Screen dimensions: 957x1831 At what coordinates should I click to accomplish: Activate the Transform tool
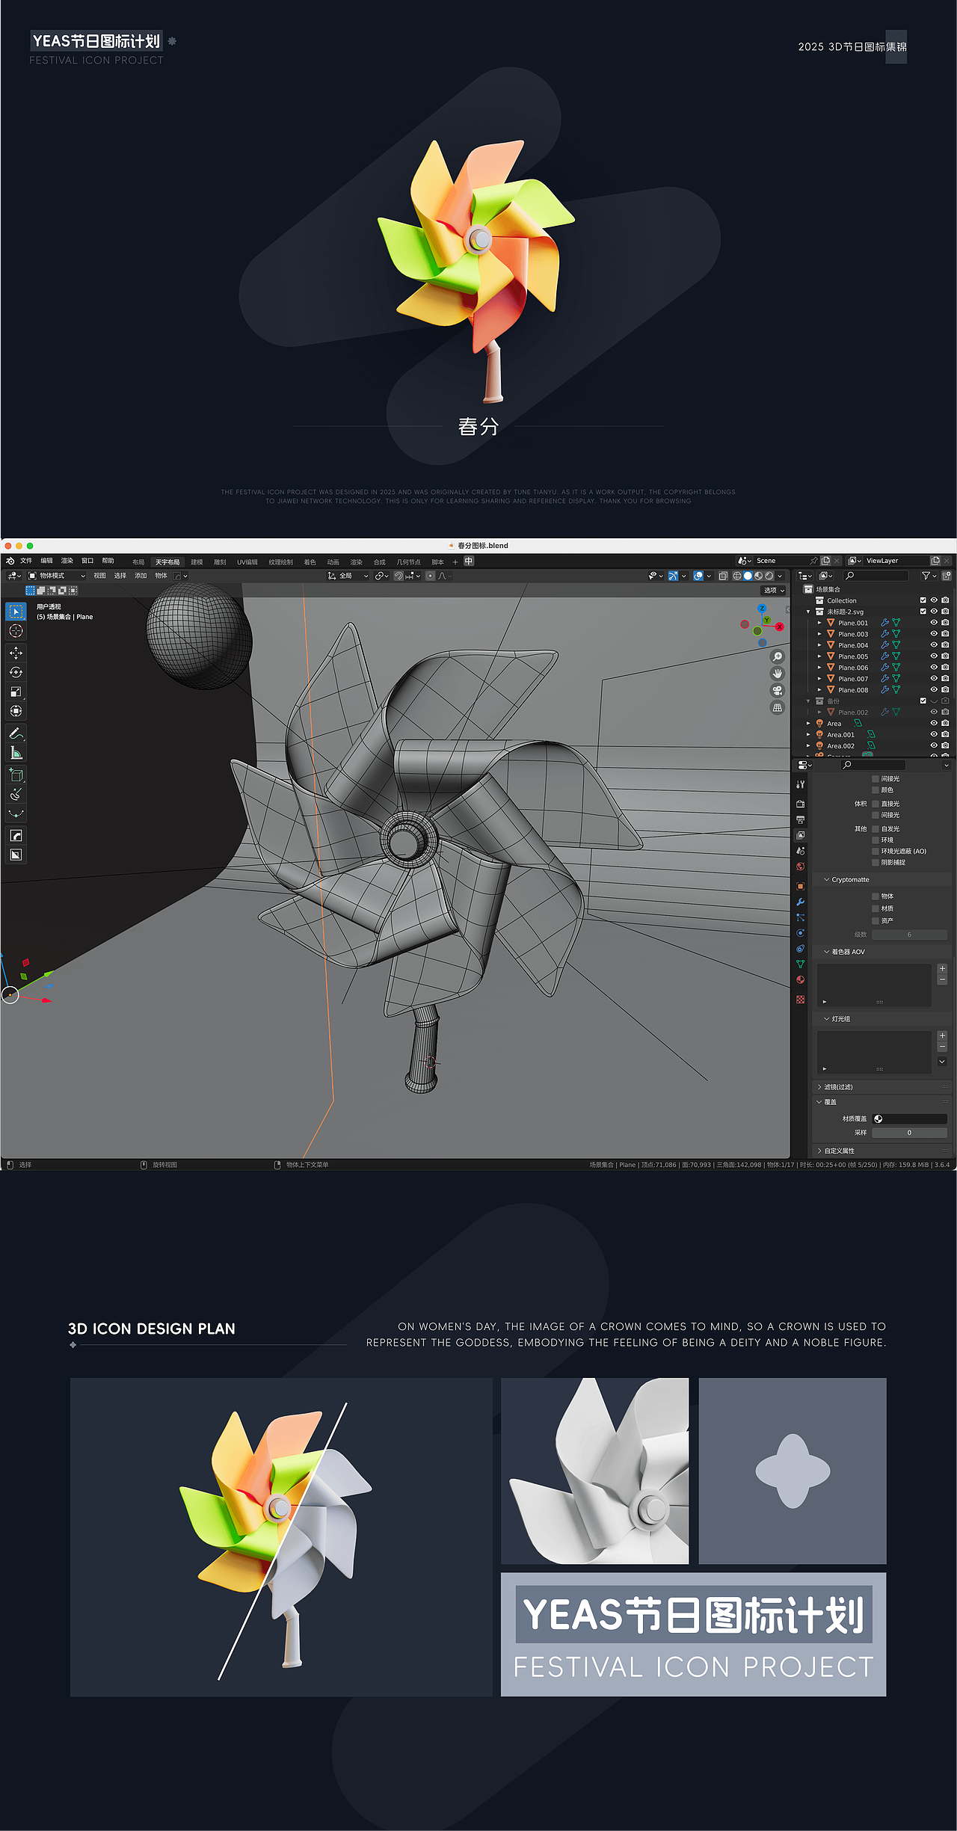pyautogui.click(x=16, y=711)
